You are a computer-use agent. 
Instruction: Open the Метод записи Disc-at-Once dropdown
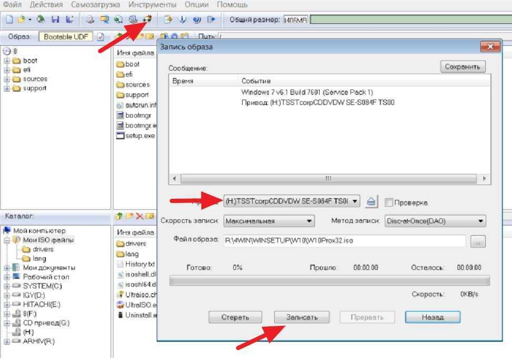click(480, 221)
